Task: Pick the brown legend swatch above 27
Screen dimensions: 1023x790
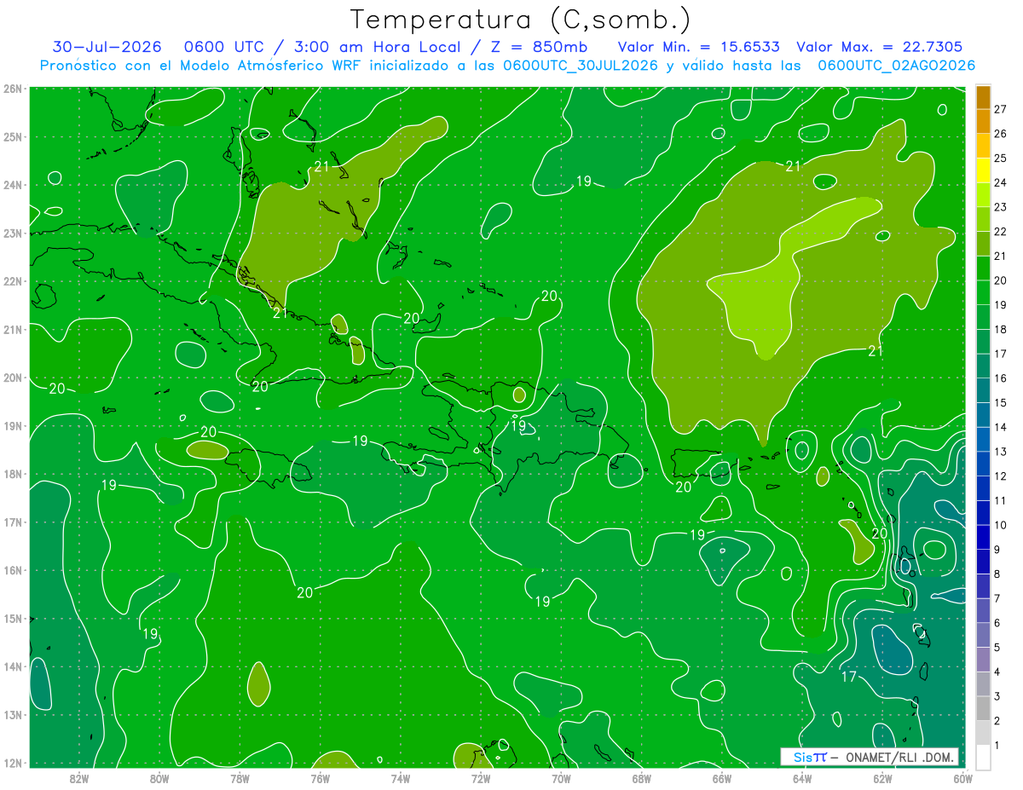Action: point(983,98)
